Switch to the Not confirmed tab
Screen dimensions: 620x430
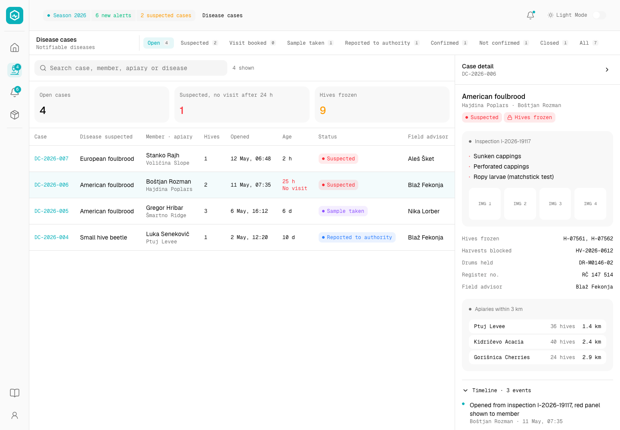(504, 43)
